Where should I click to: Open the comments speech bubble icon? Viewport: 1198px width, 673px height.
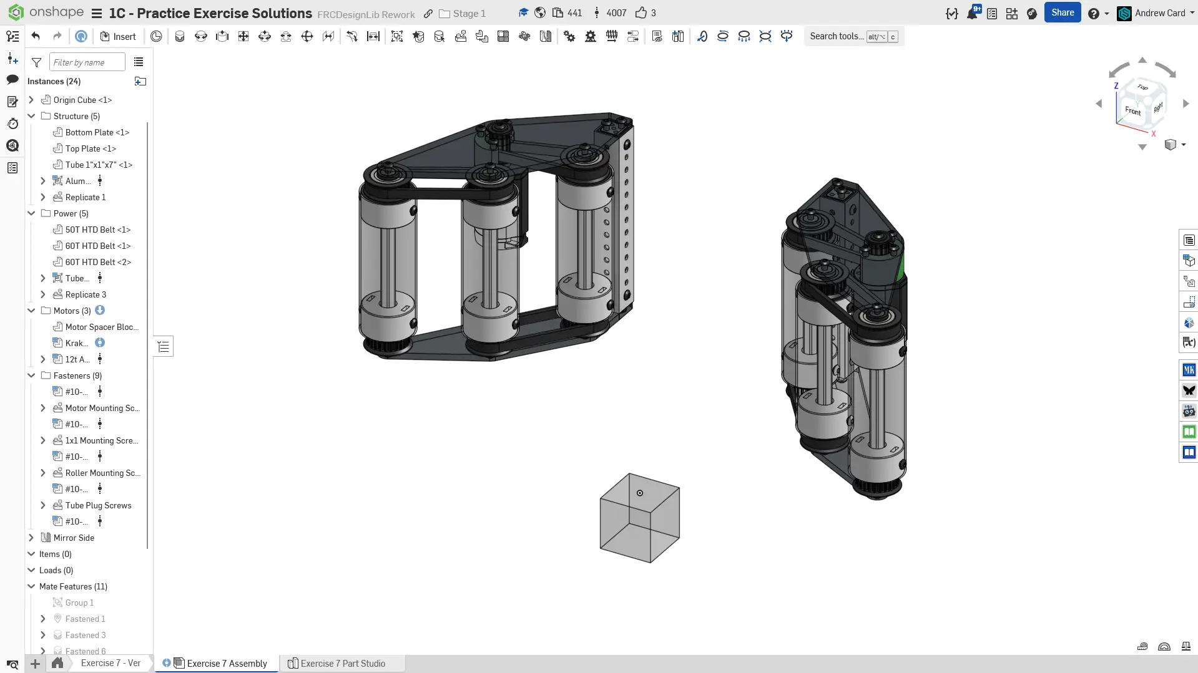(x=12, y=79)
